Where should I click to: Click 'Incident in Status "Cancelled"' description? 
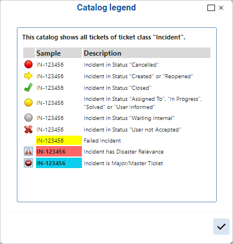point(121,65)
